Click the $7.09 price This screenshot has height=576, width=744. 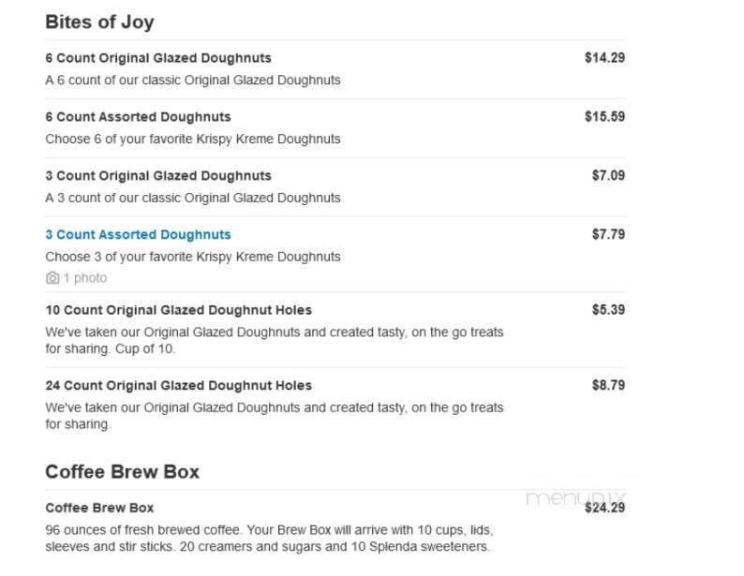pyautogui.click(x=608, y=176)
